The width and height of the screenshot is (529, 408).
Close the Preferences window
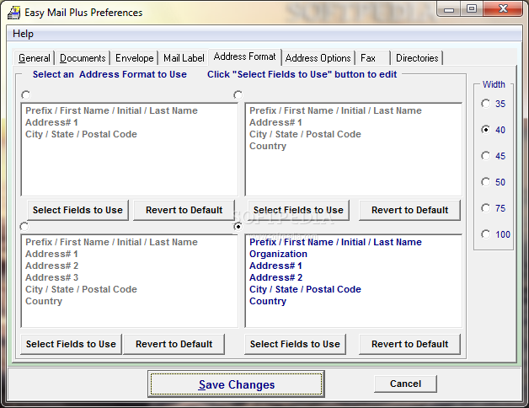pos(503,9)
